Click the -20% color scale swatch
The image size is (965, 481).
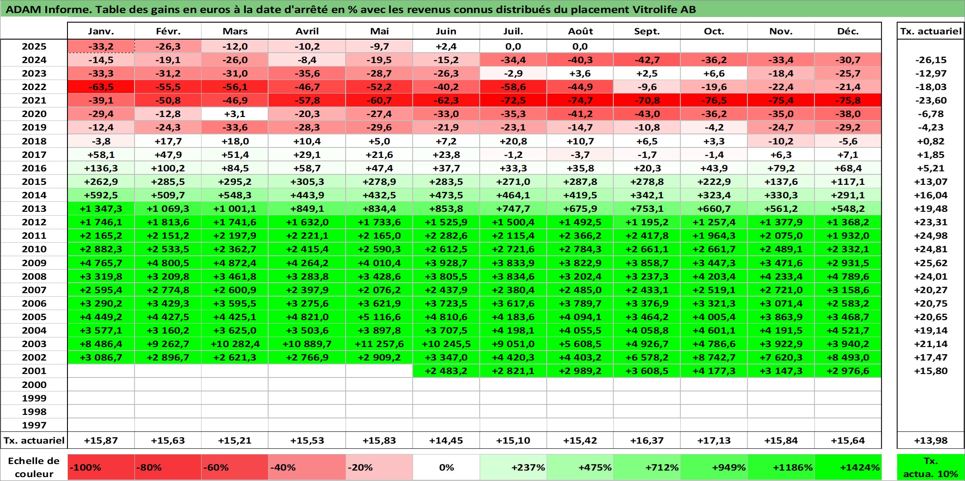point(379,468)
